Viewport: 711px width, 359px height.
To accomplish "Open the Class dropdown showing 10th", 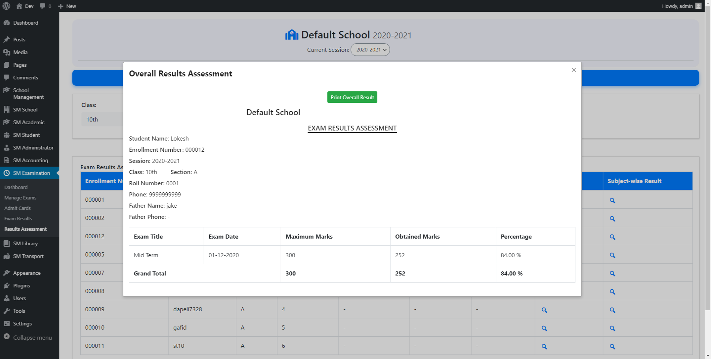I will (102, 120).
